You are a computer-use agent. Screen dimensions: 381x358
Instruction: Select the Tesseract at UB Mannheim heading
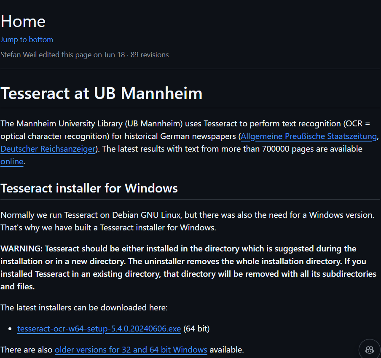102,93
